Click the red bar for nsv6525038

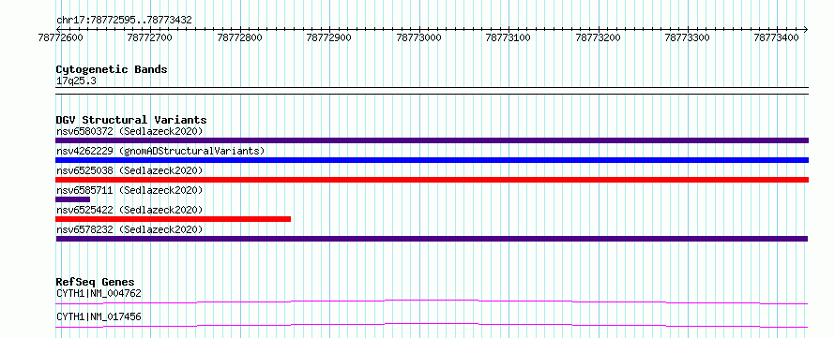point(432,180)
